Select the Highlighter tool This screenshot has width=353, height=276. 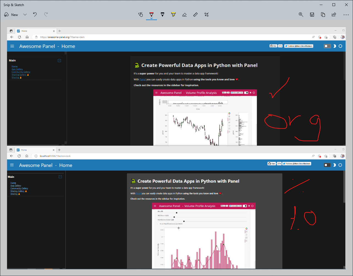click(x=173, y=14)
